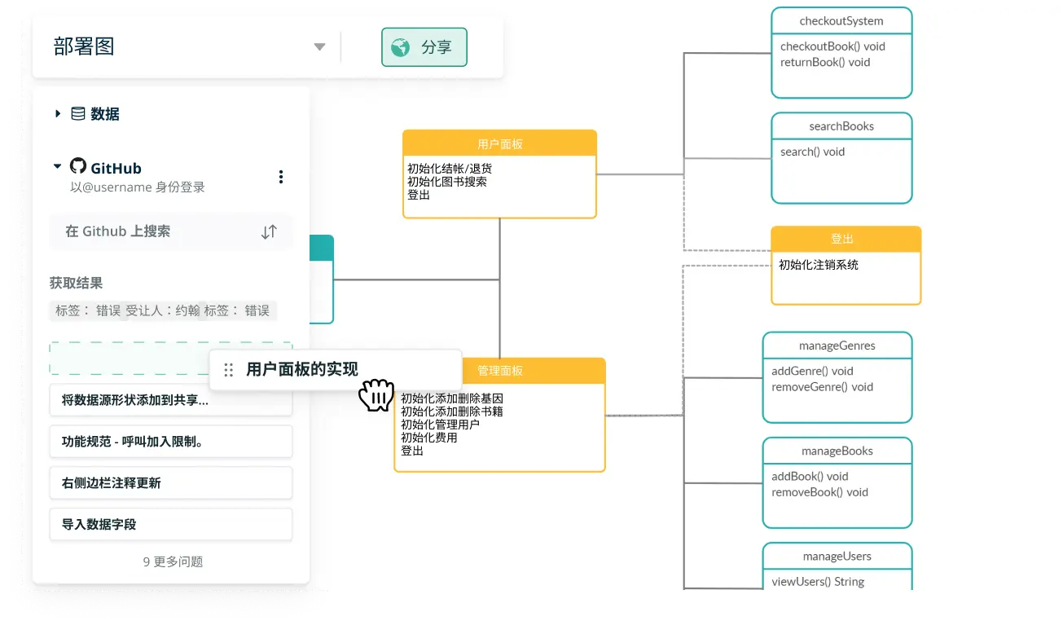Viewport: 1063px width, 634px height.
Task: Select issue 右侧边栏注释更新
Action: click(171, 483)
